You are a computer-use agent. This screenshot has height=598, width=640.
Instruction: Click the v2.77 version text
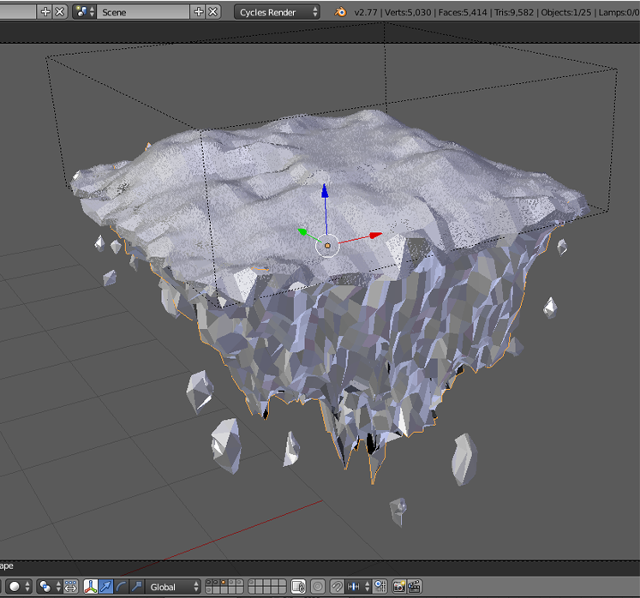click(x=366, y=13)
